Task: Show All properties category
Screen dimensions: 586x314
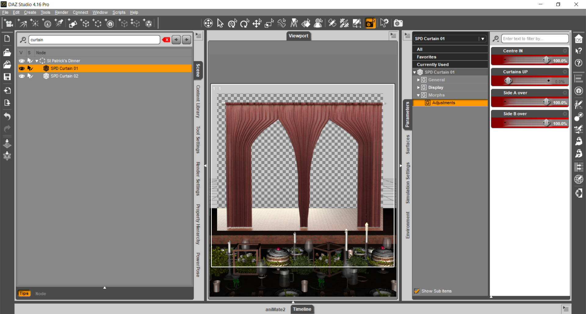Action: click(x=450, y=49)
